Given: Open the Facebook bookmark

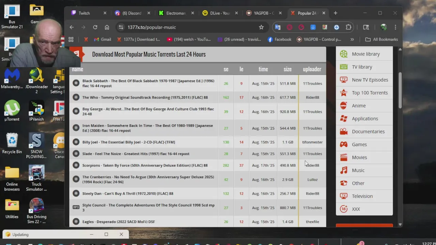Looking at the screenshot, I should click(279, 39).
